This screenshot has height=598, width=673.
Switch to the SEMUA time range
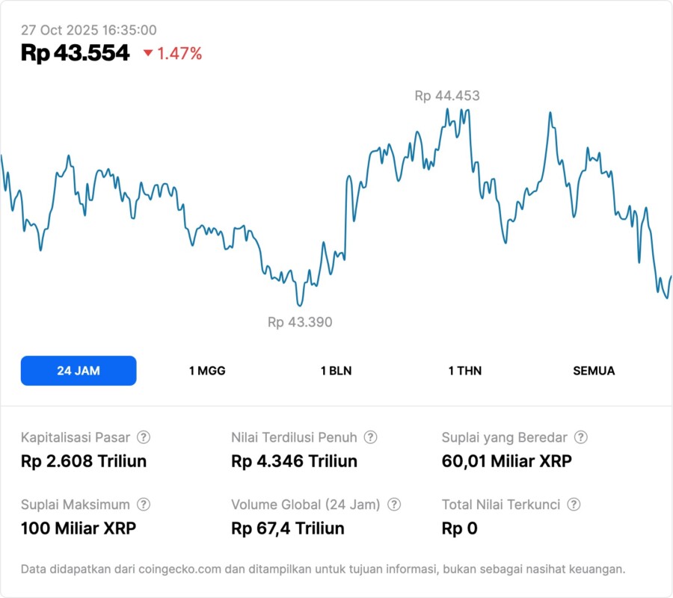click(594, 371)
